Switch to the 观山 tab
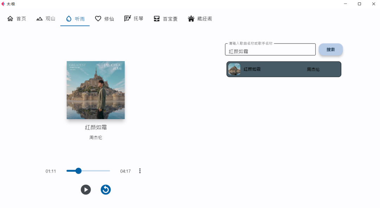The height and width of the screenshot is (208, 380). pos(46,18)
